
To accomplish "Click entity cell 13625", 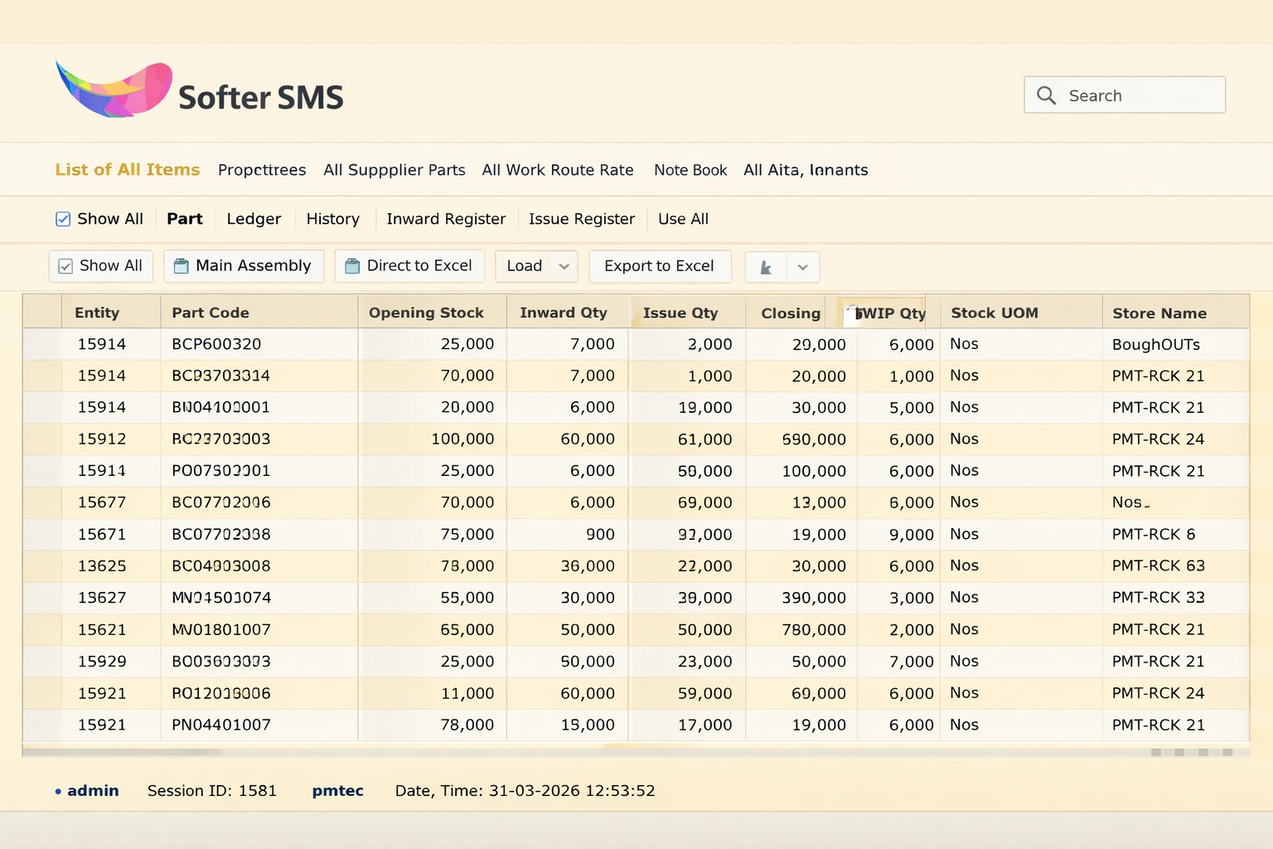I will click(102, 566).
